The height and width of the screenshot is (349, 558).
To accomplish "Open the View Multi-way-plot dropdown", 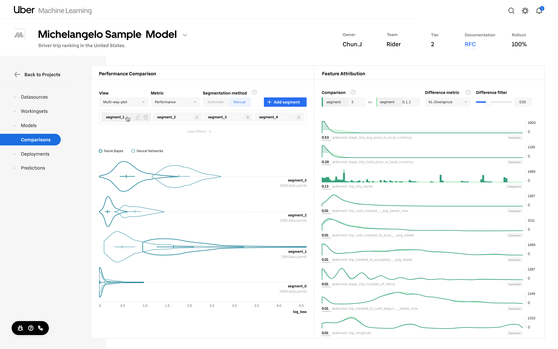I will pos(124,102).
